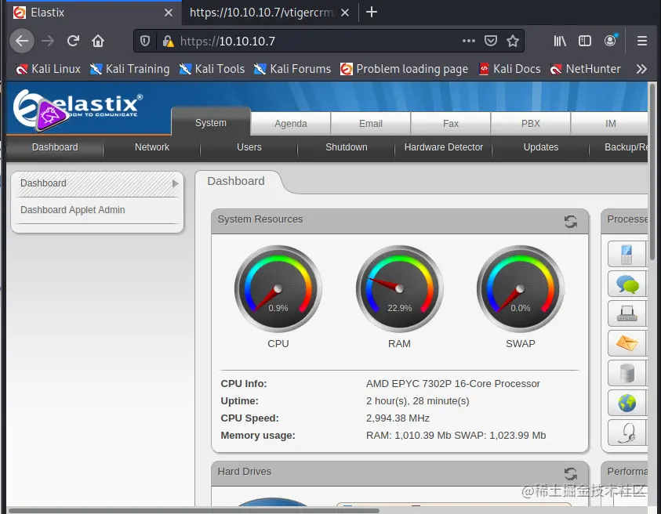This screenshot has height=514, width=661.
Task: Open Kali Training bookmark
Action: pos(129,69)
